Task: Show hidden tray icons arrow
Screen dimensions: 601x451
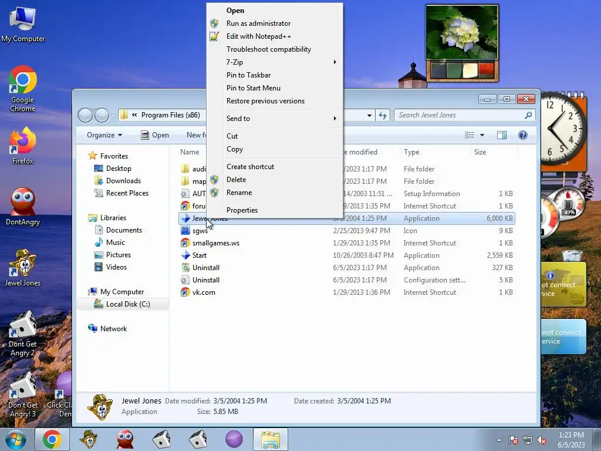Action: [x=499, y=440]
